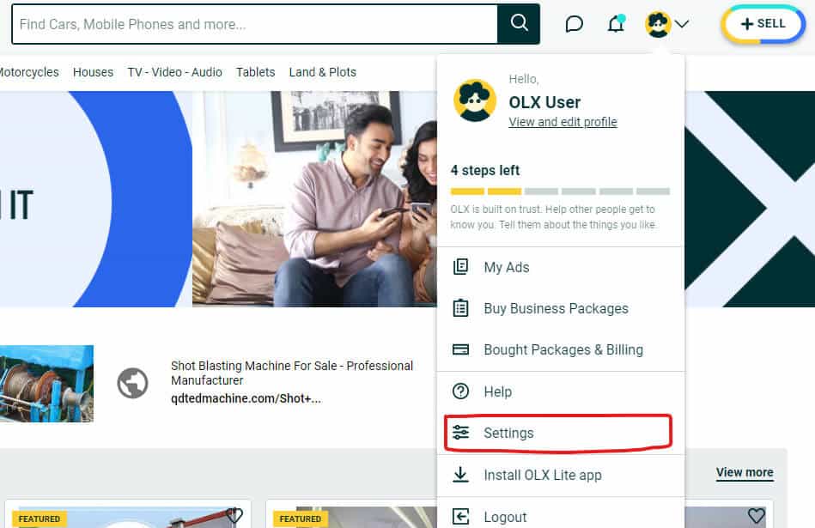Click the qdtedmachine.com ad URL
Viewport: 815px width, 528px height.
coord(246,398)
